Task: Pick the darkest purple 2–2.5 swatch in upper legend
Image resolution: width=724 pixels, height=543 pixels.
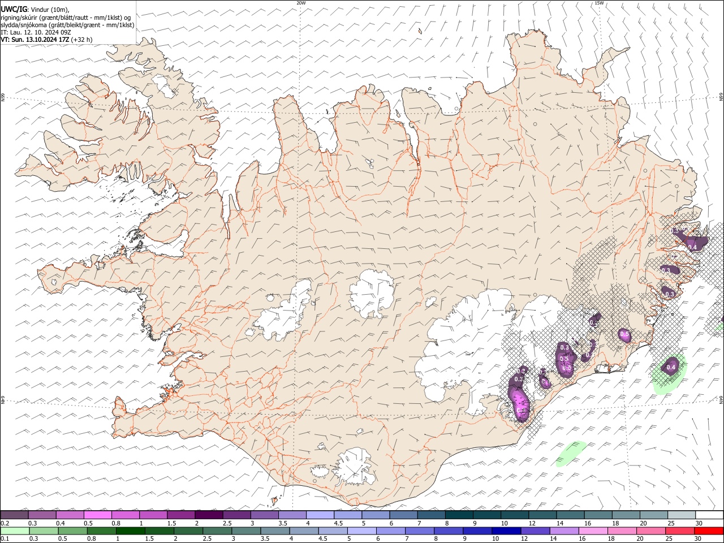Action: [x=209, y=515]
